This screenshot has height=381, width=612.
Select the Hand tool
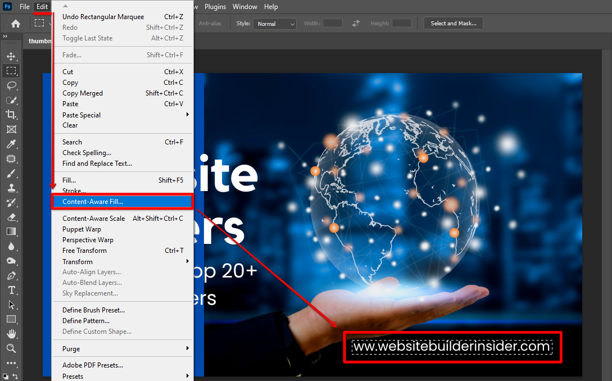12,334
